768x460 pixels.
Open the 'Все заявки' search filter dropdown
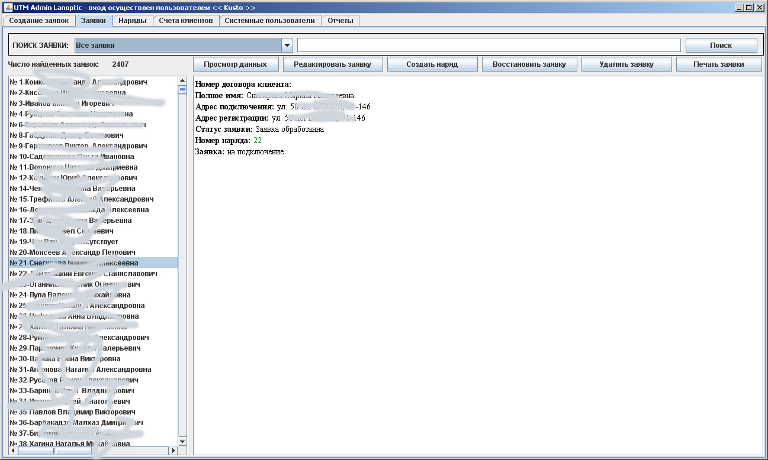point(287,45)
